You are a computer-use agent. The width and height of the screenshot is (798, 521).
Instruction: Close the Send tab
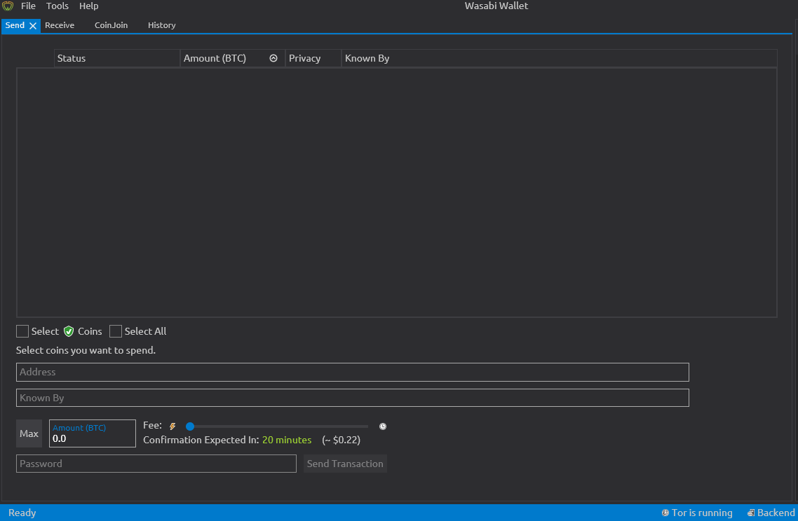point(33,25)
